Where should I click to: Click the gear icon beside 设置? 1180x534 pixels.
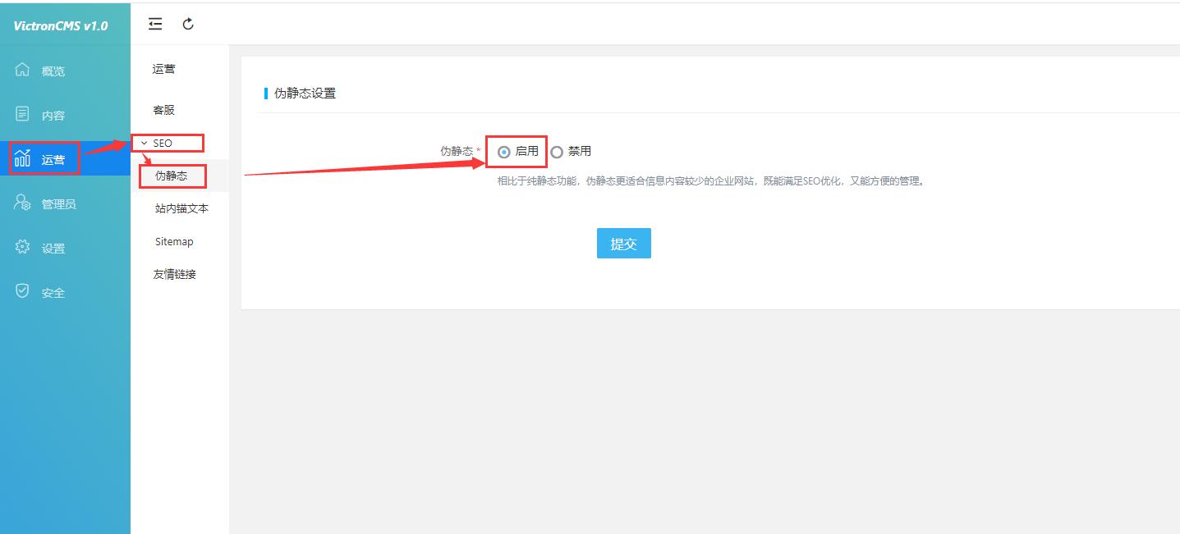(x=23, y=247)
